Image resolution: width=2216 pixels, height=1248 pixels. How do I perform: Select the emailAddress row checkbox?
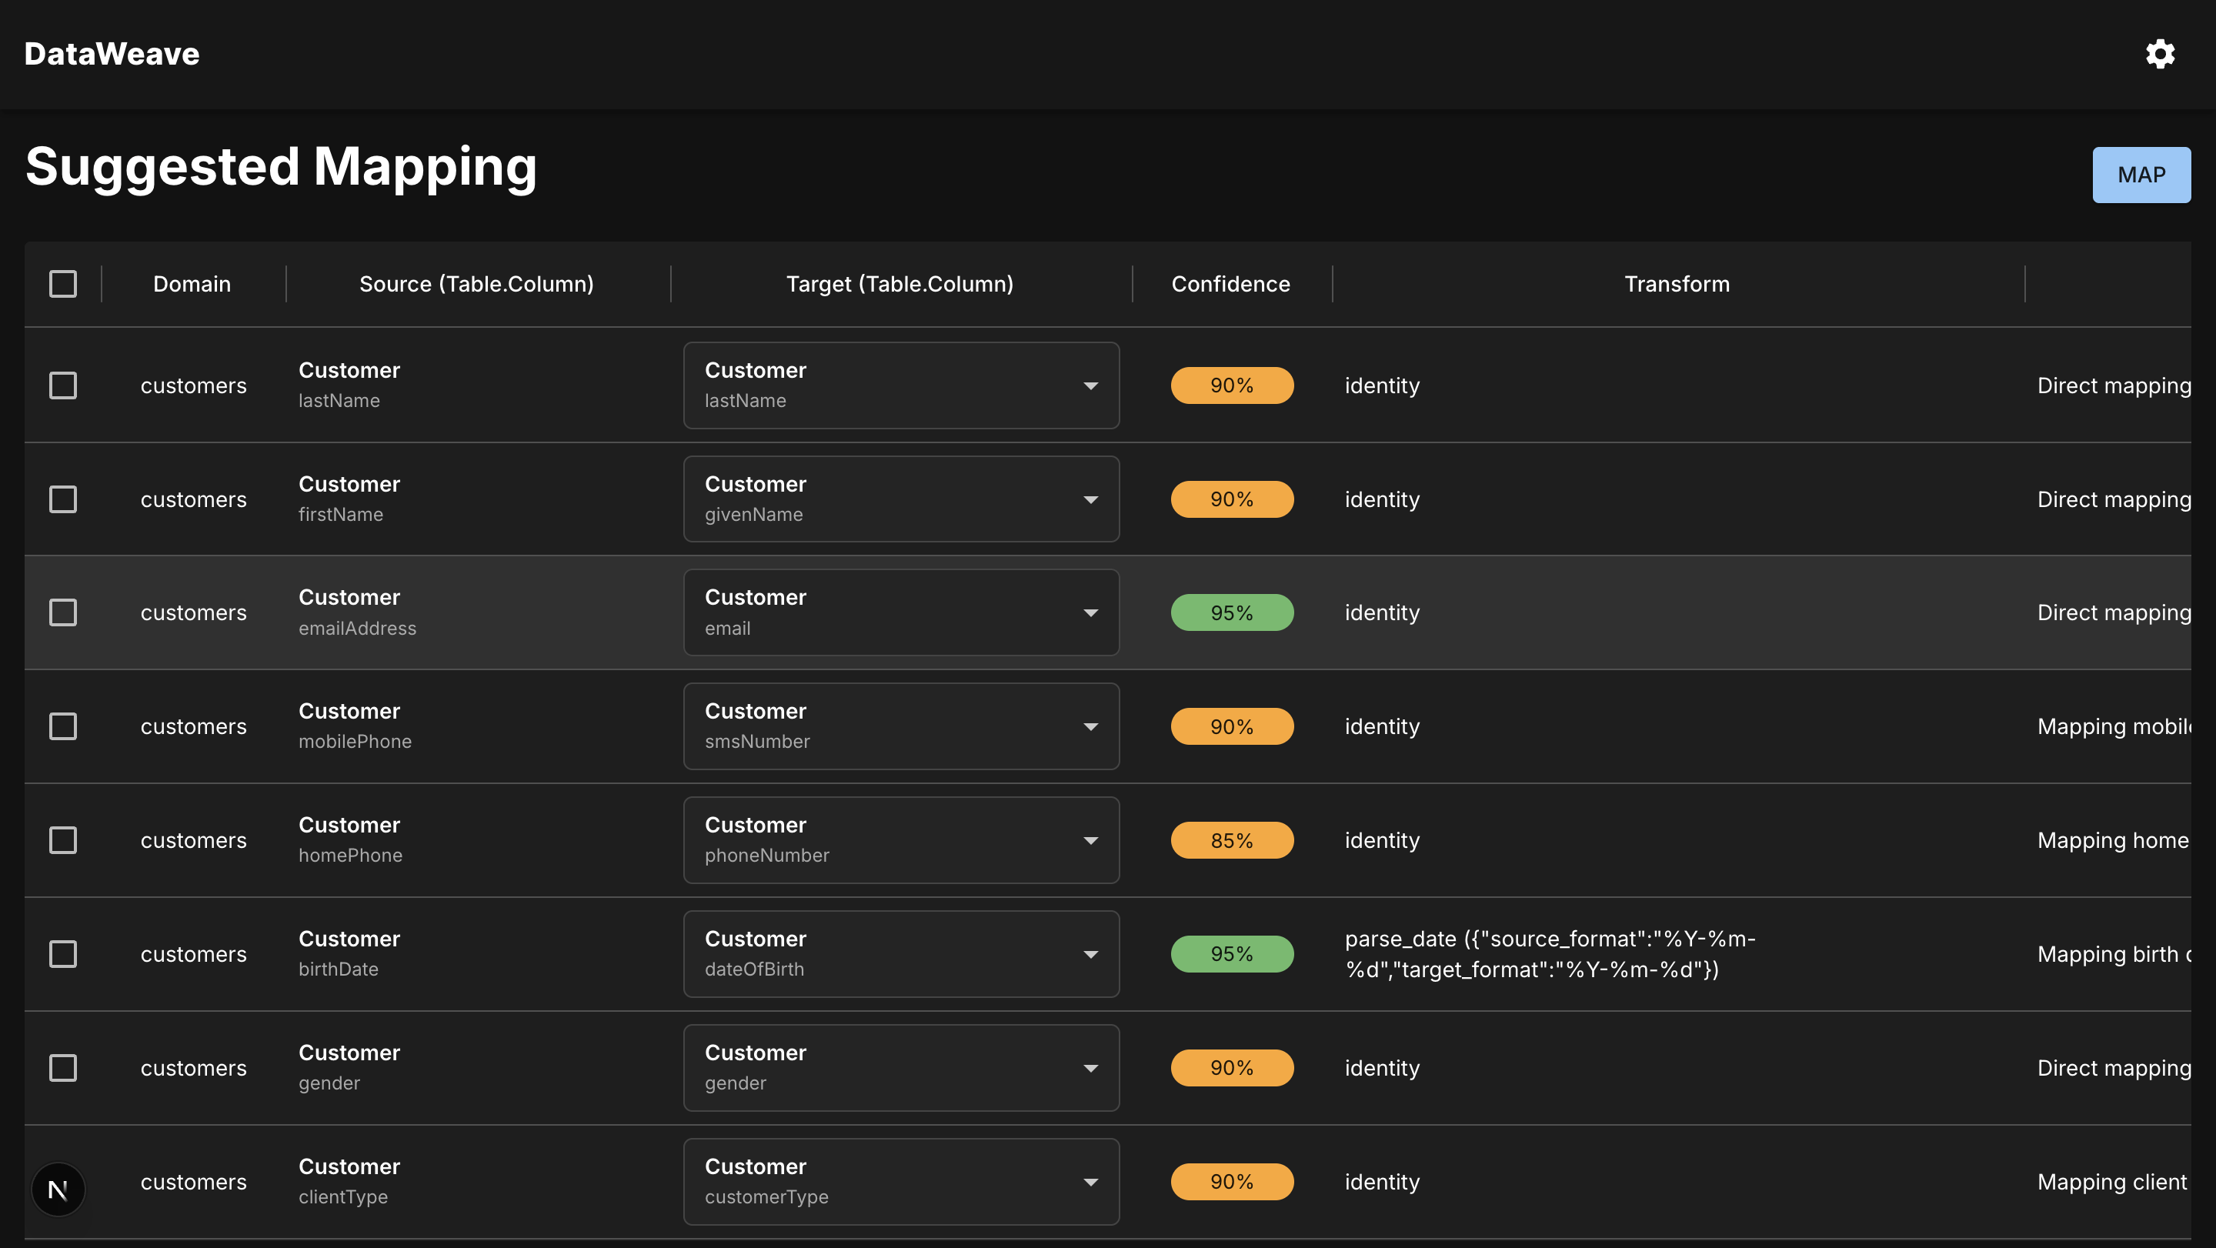(63, 612)
